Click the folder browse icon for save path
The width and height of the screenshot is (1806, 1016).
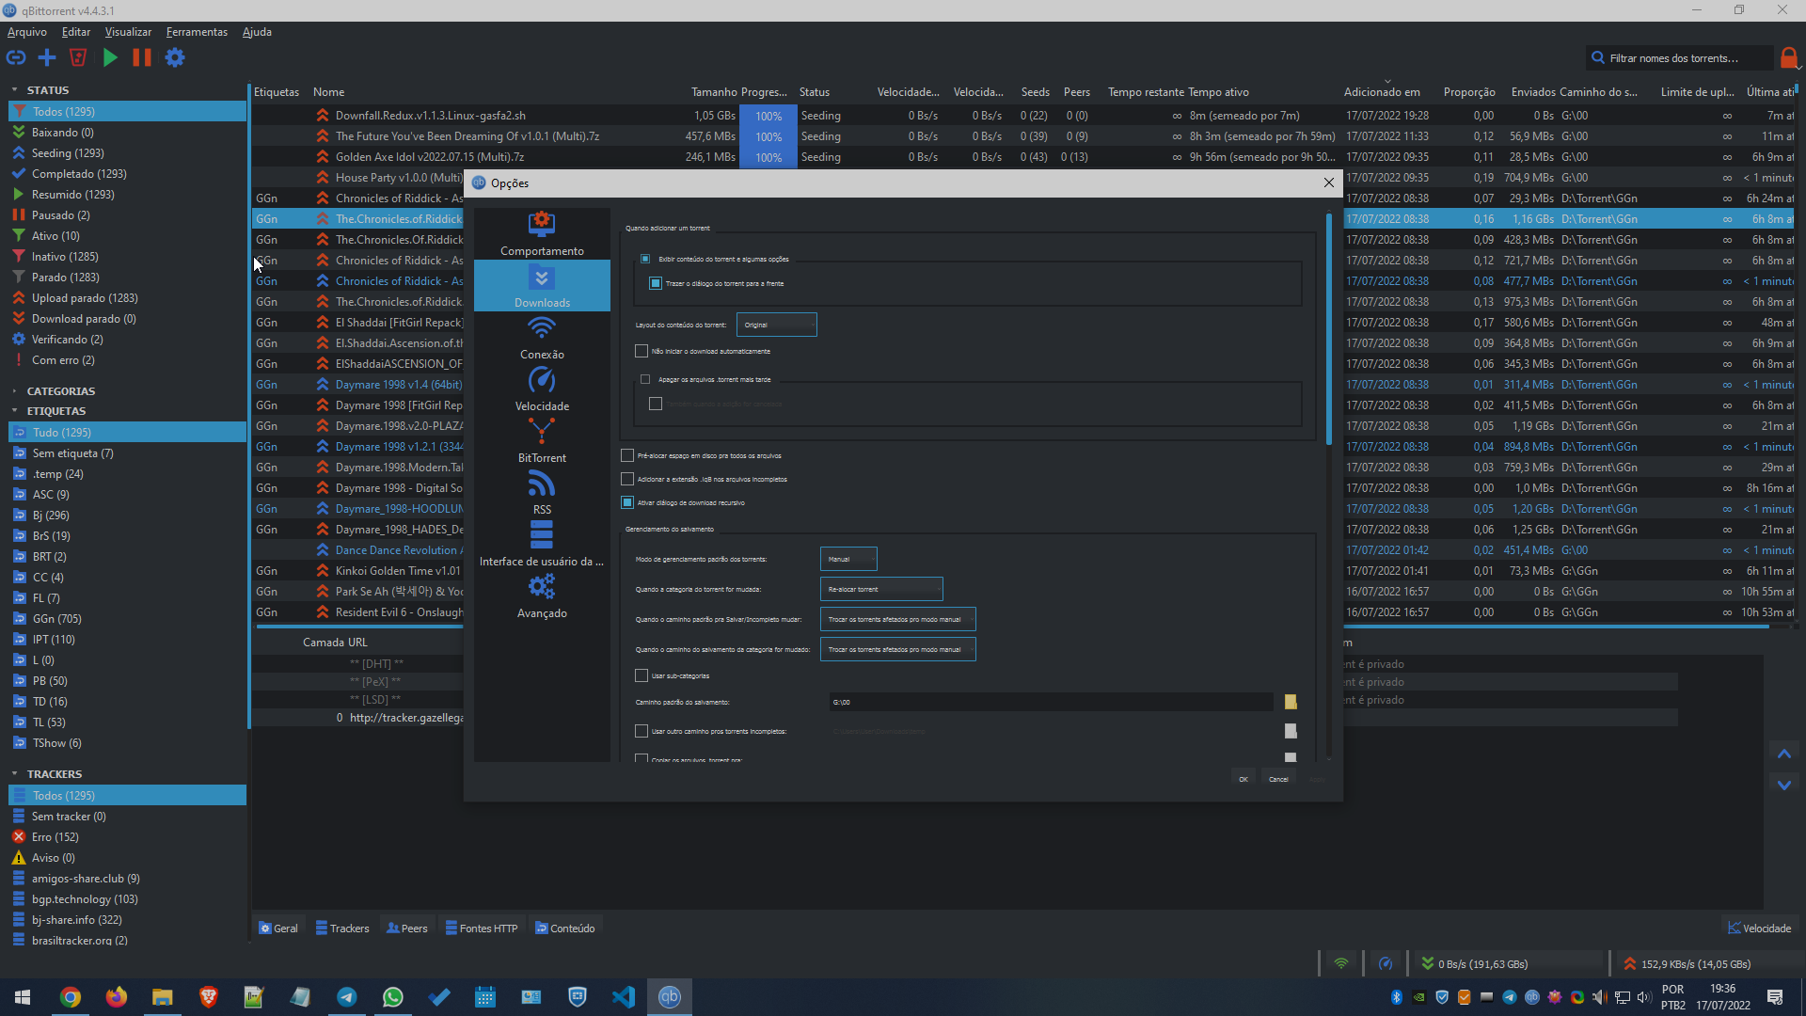(x=1290, y=701)
